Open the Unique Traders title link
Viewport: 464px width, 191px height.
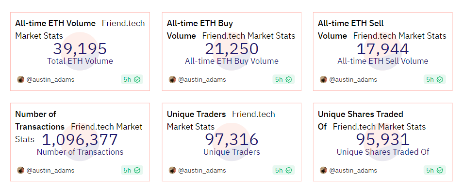click(x=196, y=114)
